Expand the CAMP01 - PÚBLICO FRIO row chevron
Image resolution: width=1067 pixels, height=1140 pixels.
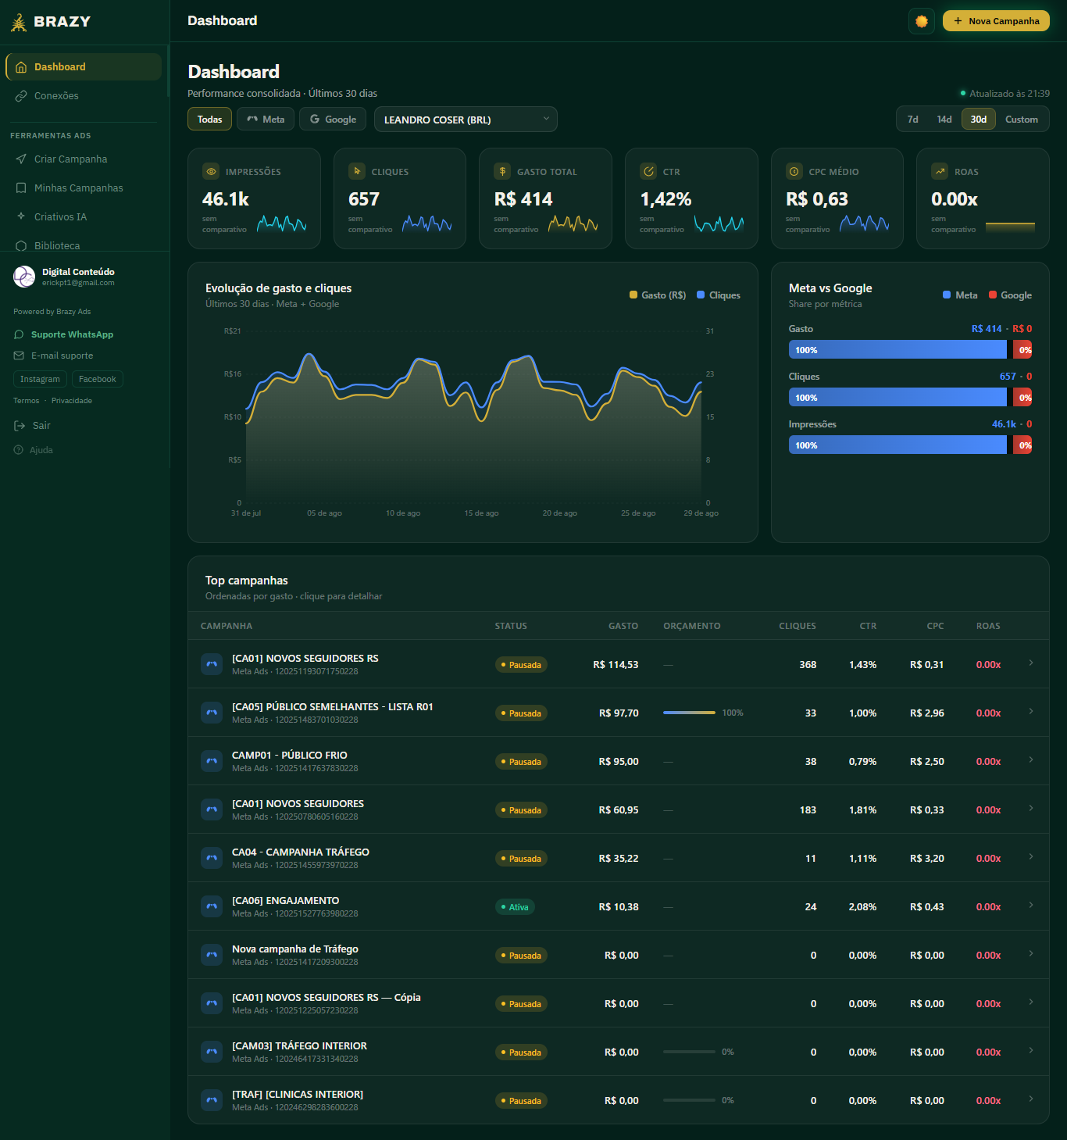(1031, 760)
